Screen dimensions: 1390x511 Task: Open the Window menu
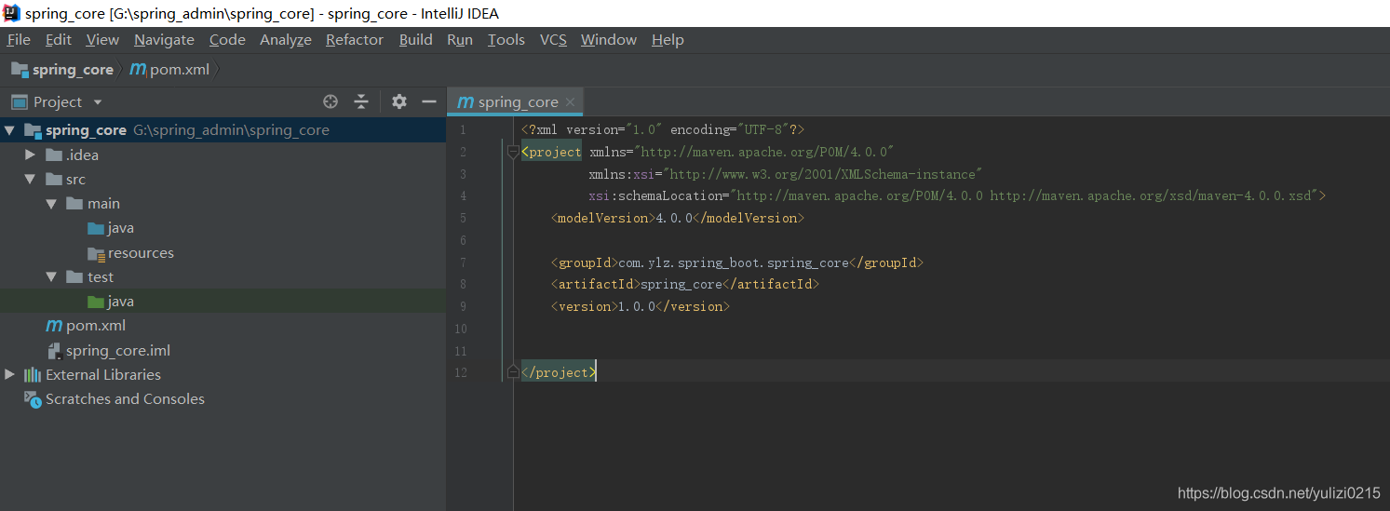609,39
